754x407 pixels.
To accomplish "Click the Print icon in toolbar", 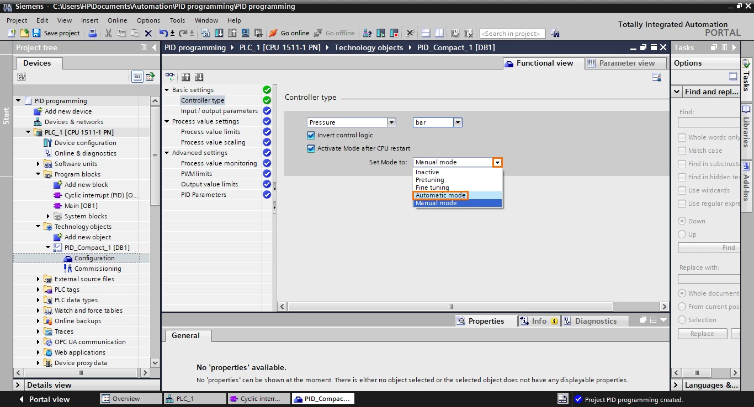I will pos(93,33).
